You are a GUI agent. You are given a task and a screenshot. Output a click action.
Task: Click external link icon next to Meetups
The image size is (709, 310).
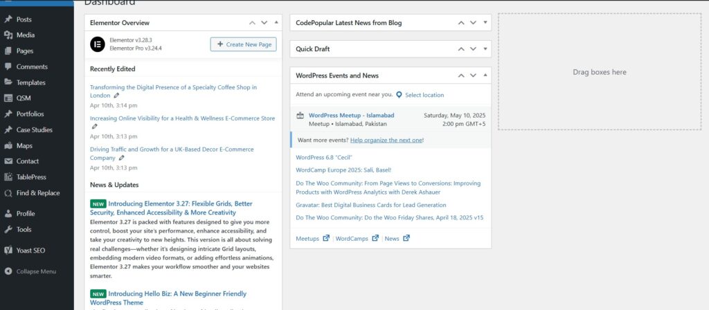pyautogui.click(x=326, y=238)
